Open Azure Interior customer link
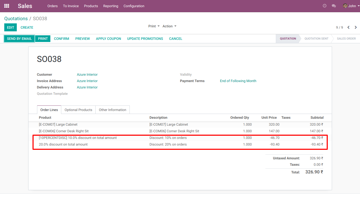360x200 pixels. tap(87, 75)
